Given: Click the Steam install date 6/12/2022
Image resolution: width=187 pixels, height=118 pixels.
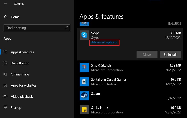Looking at the screenshot, I should pos(174,98).
